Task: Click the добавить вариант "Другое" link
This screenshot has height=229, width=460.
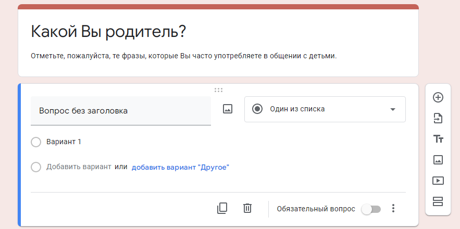Action: pos(180,168)
